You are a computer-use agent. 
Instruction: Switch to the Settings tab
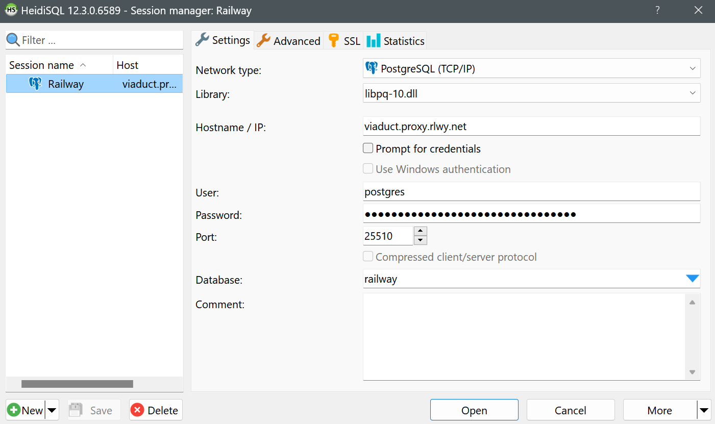223,40
